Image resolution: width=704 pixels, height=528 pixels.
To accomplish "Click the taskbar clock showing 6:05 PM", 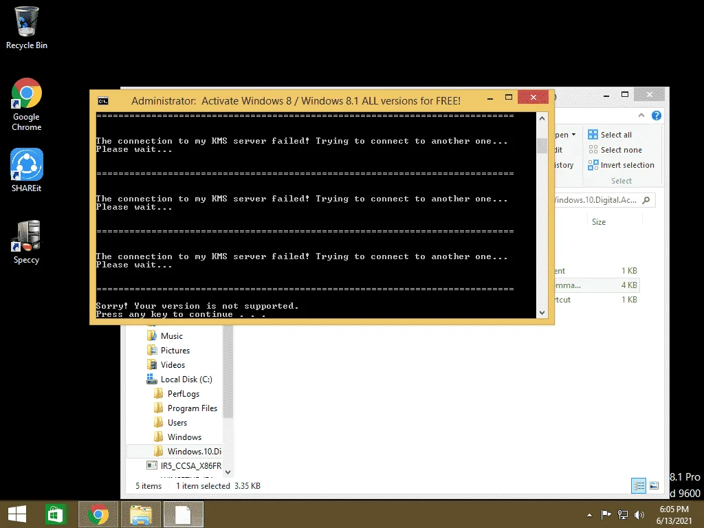I will 674,514.
